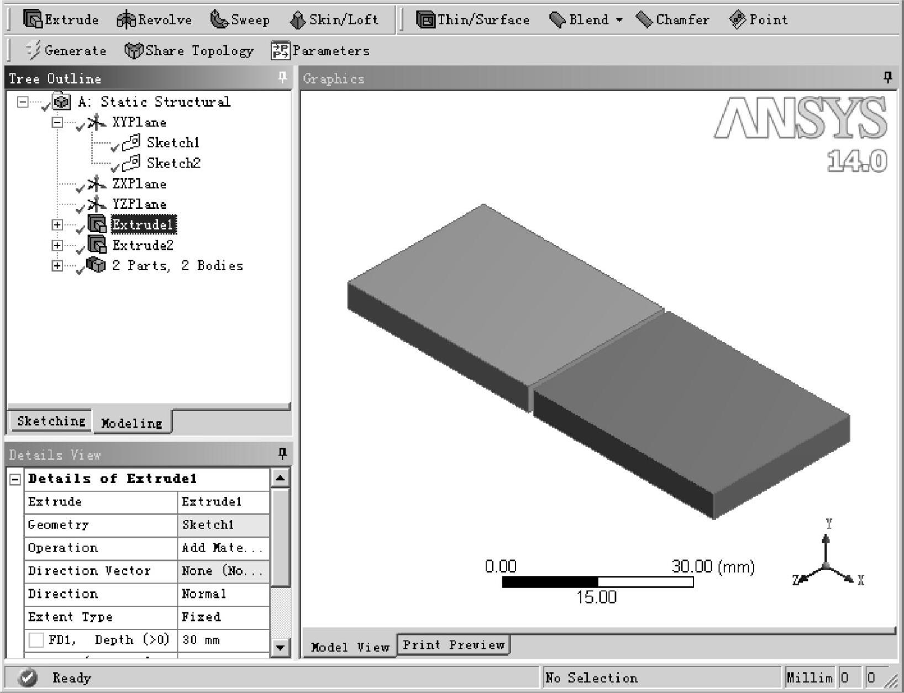Select the ZXPlane label in the tree
This screenshot has width=904, height=693.
[139, 184]
